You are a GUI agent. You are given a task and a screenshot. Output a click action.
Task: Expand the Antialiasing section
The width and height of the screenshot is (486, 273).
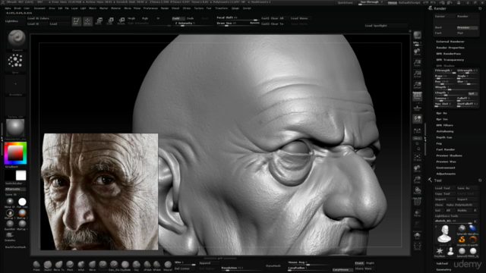[x=445, y=131]
